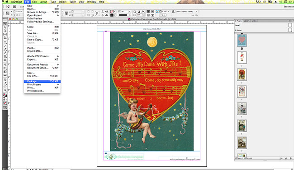Click the Go to Bridge icon
Viewport: 294px width, 170px height.
pyautogui.click(x=14, y=7)
